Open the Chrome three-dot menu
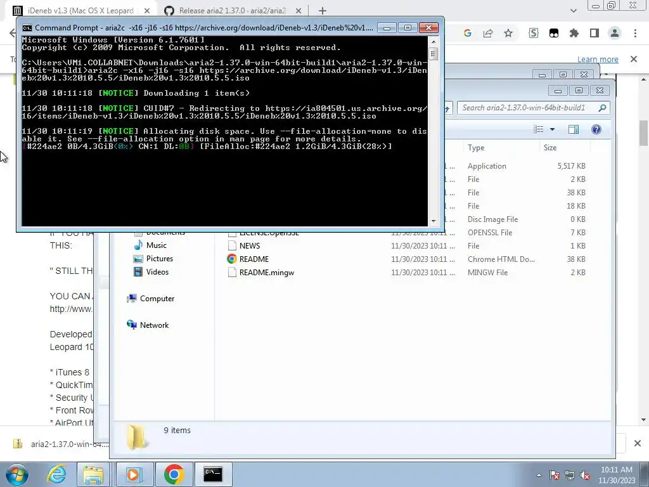 pyautogui.click(x=635, y=33)
